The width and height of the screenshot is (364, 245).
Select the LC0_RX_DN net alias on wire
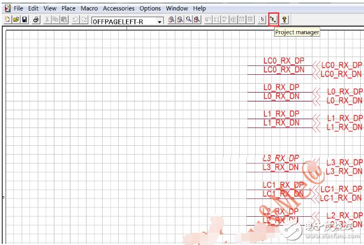[284, 70]
